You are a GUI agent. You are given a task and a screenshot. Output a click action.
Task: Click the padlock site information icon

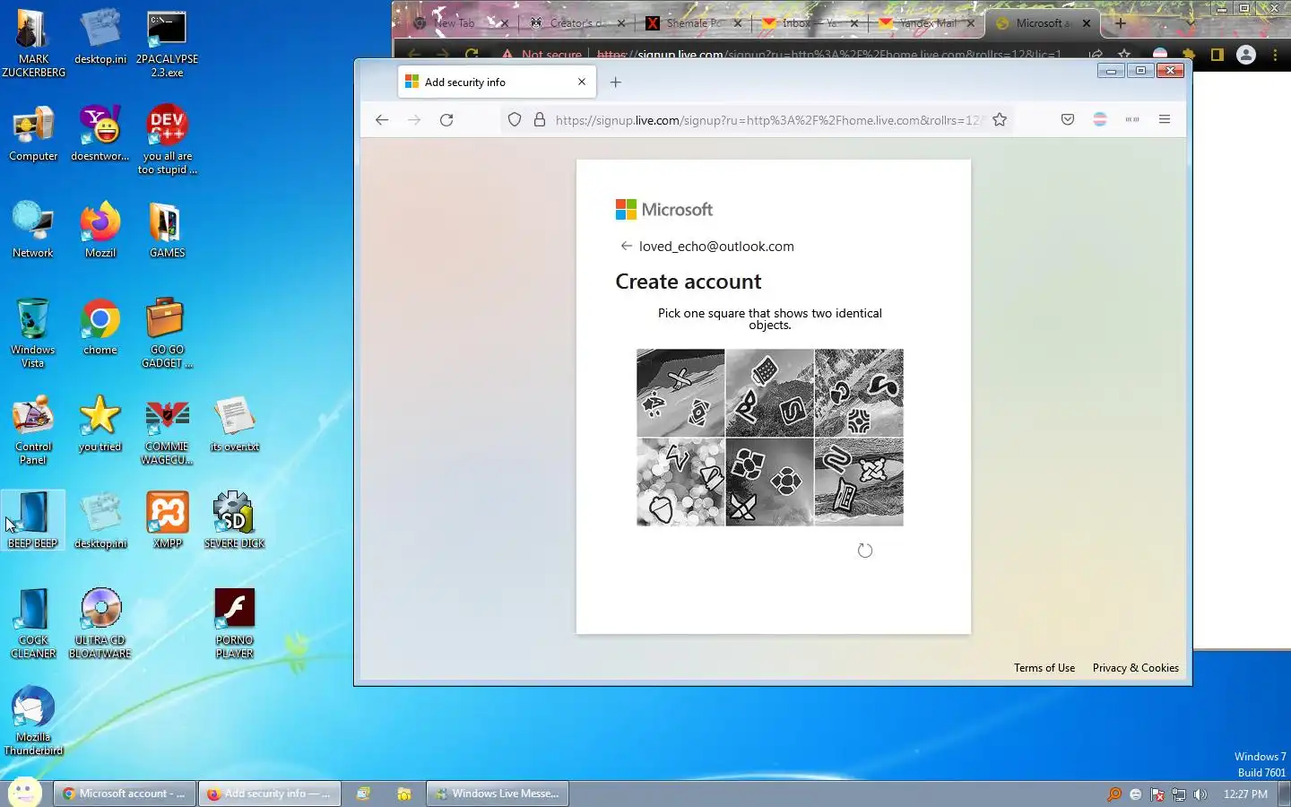pyautogui.click(x=540, y=119)
